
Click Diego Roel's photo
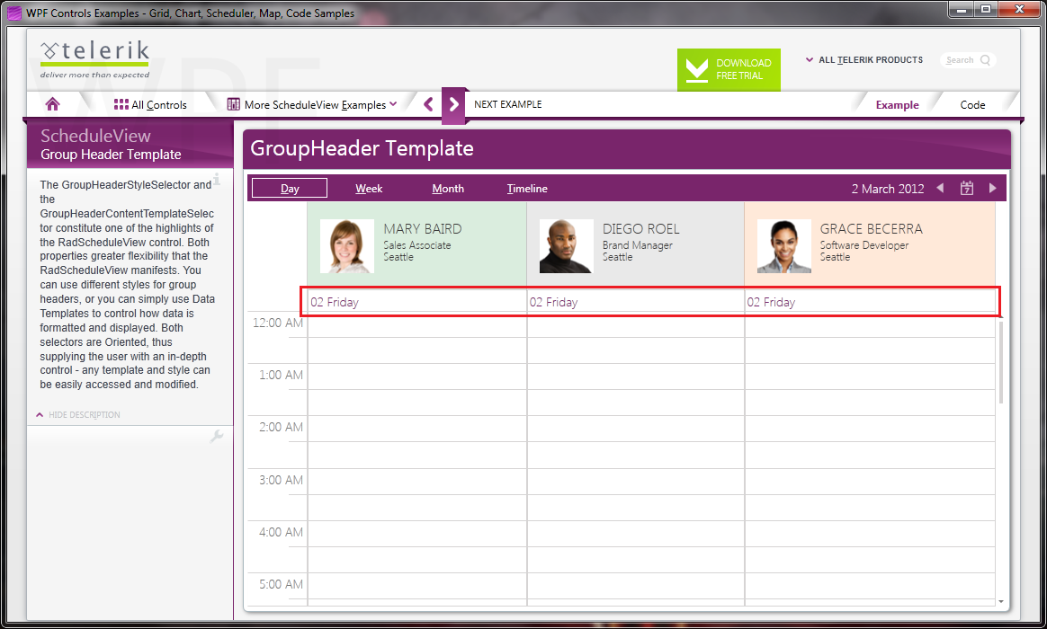tap(567, 246)
